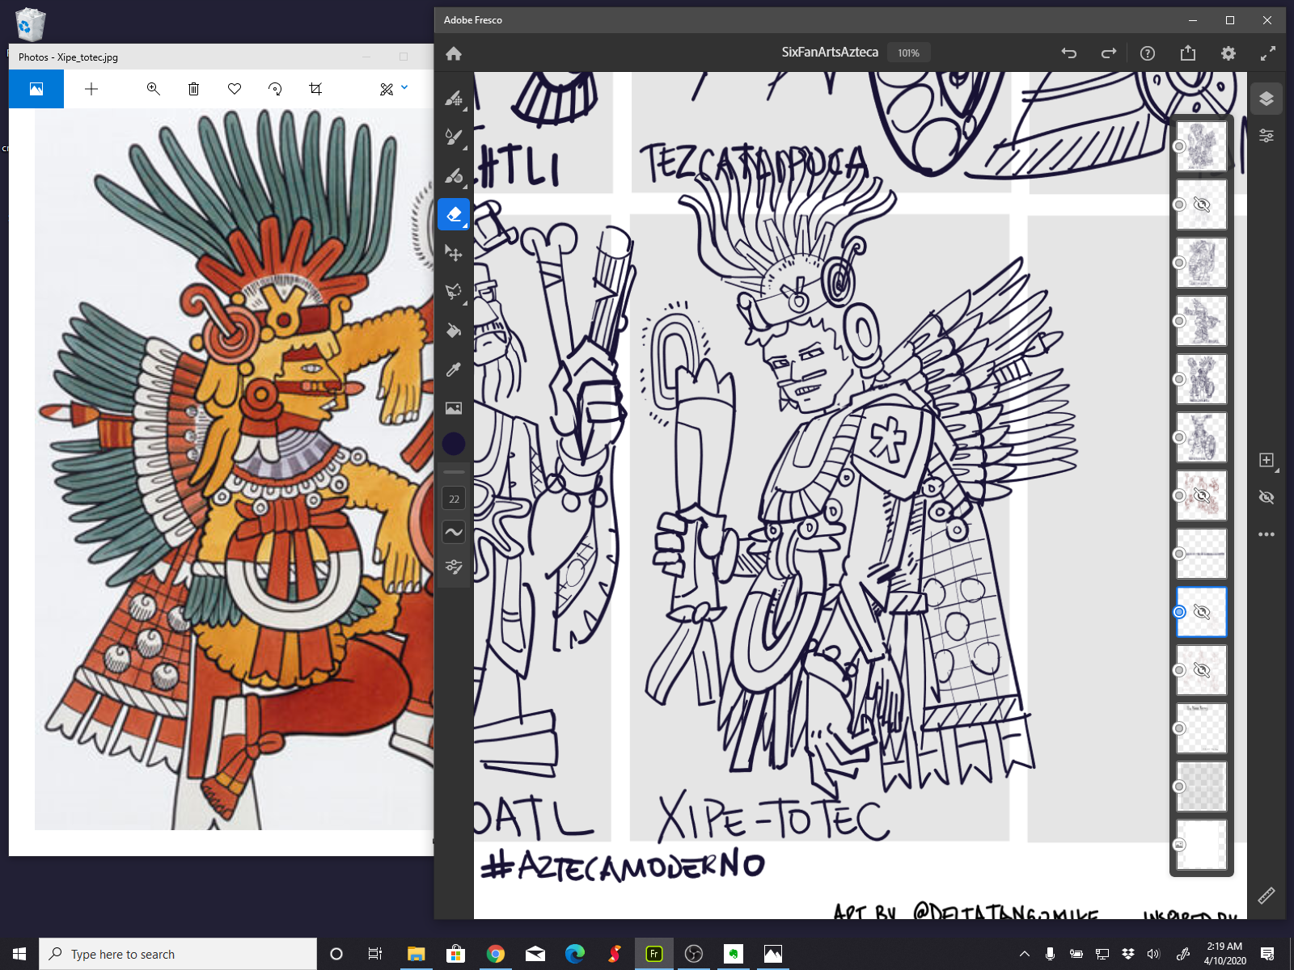Click the SixFanArtsAzteca document title
Image resolution: width=1294 pixels, height=970 pixels.
tap(829, 53)
